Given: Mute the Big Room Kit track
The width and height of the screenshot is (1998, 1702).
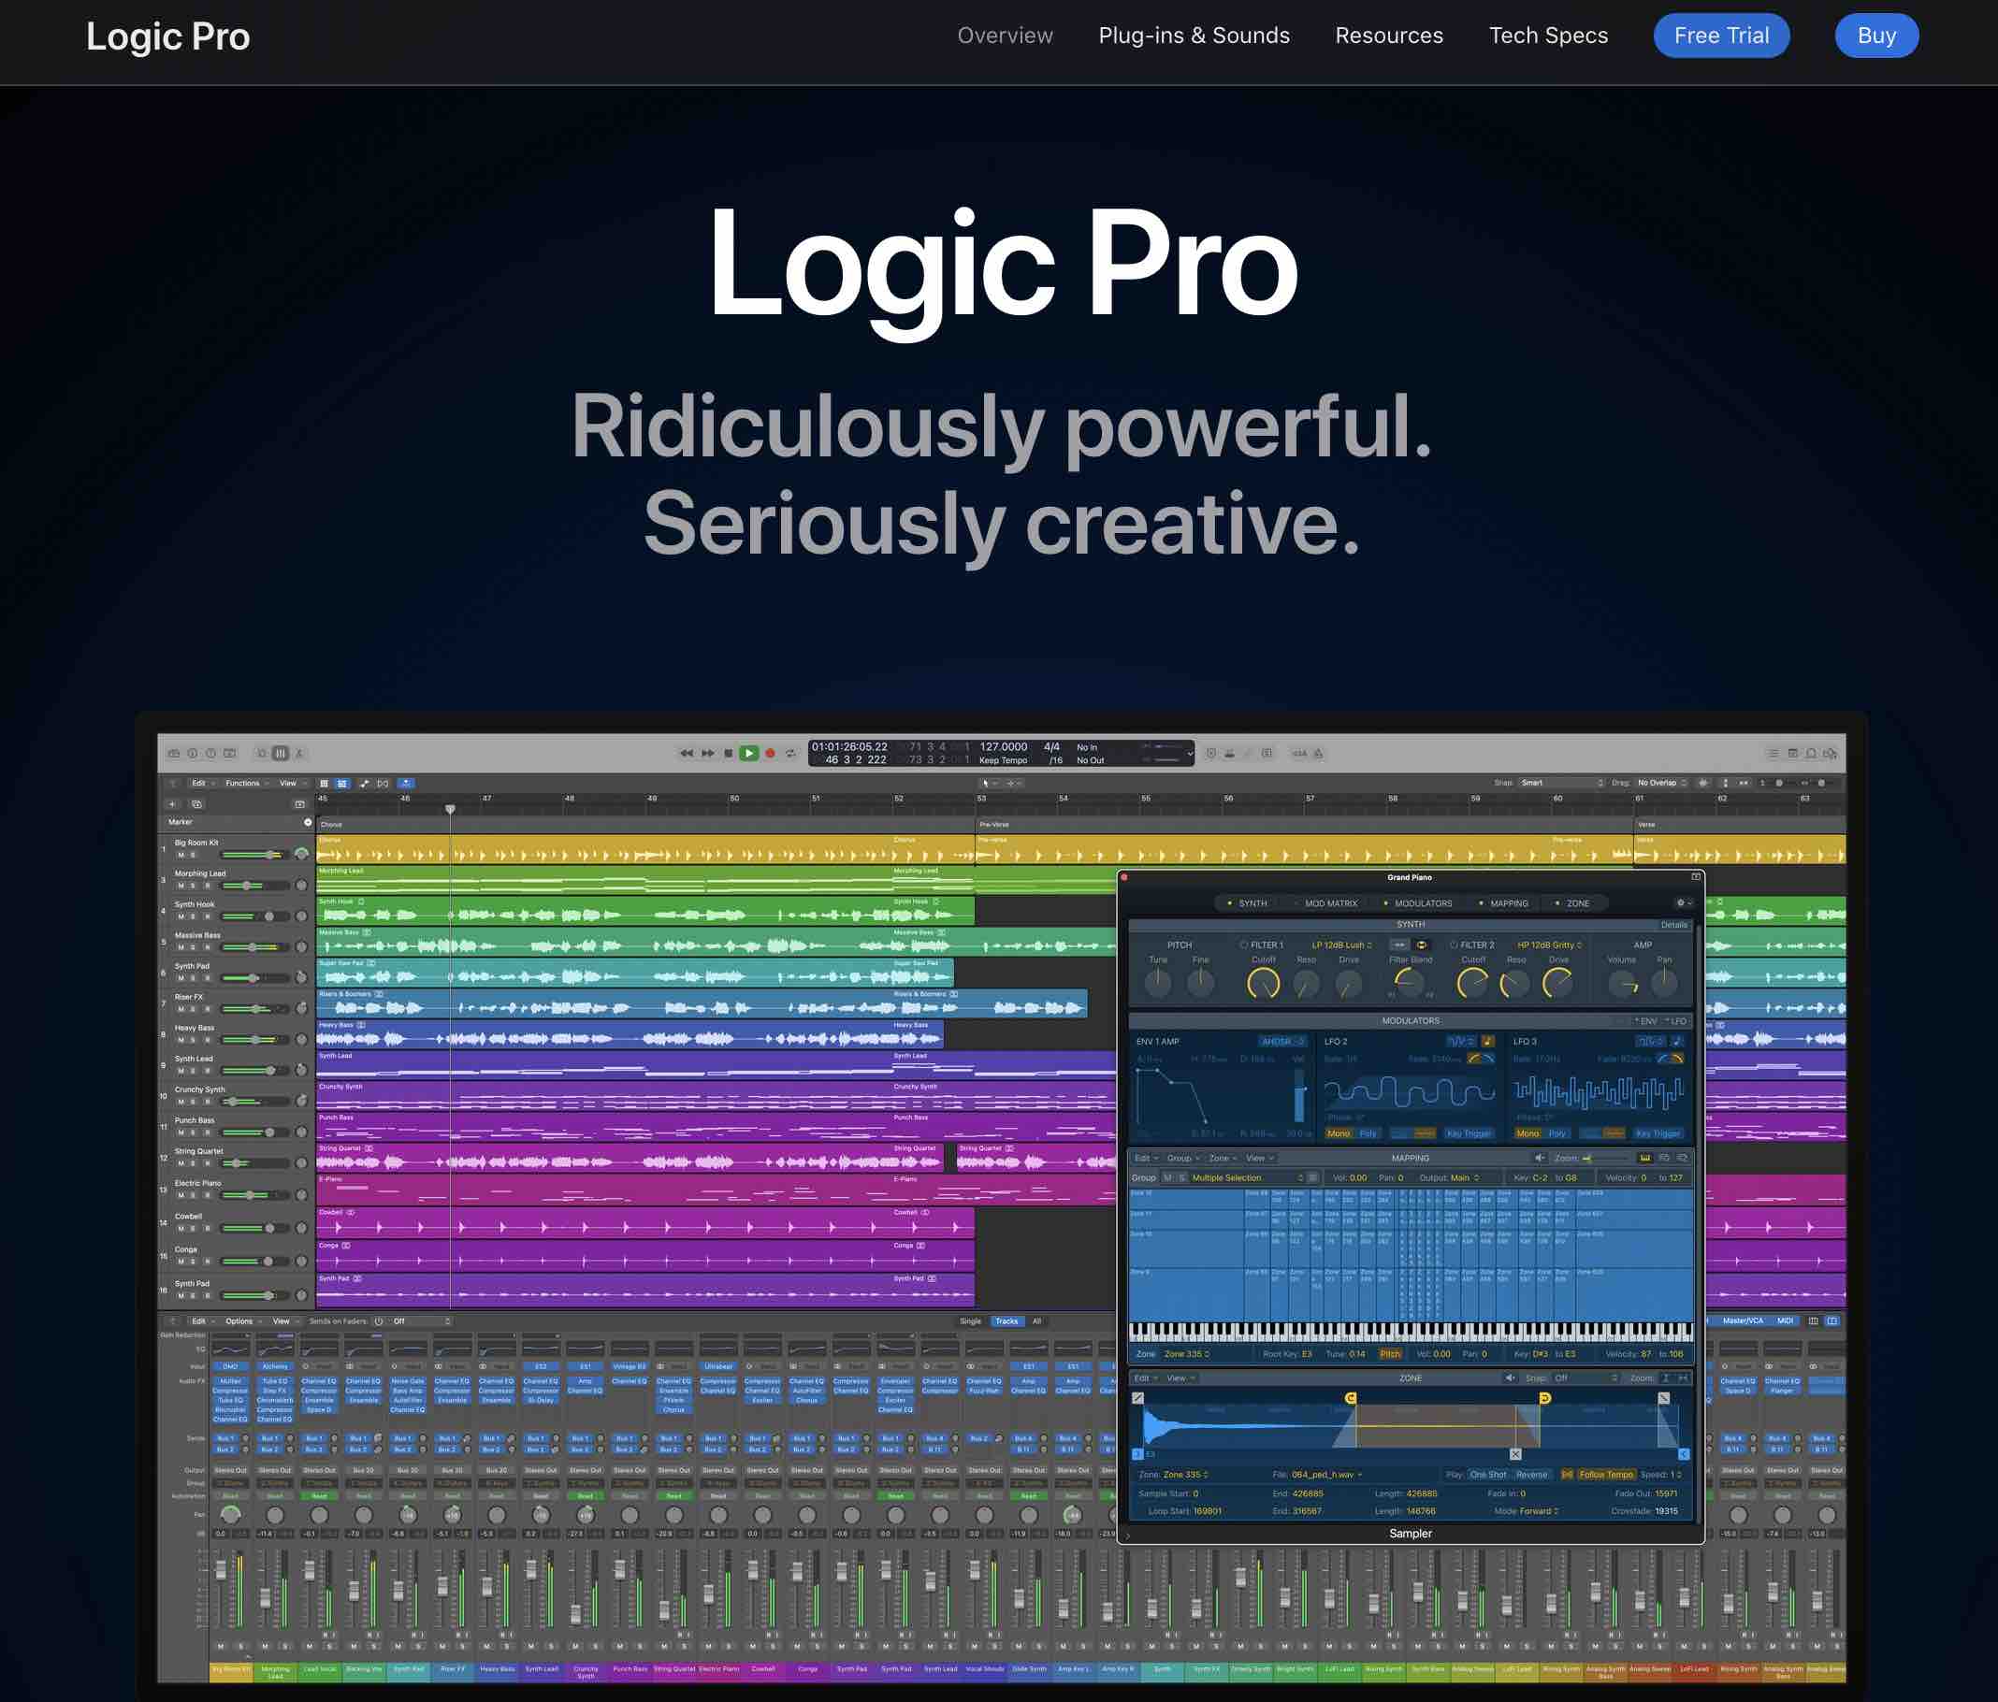Looking at the screenshot, I should click(181, 856).
